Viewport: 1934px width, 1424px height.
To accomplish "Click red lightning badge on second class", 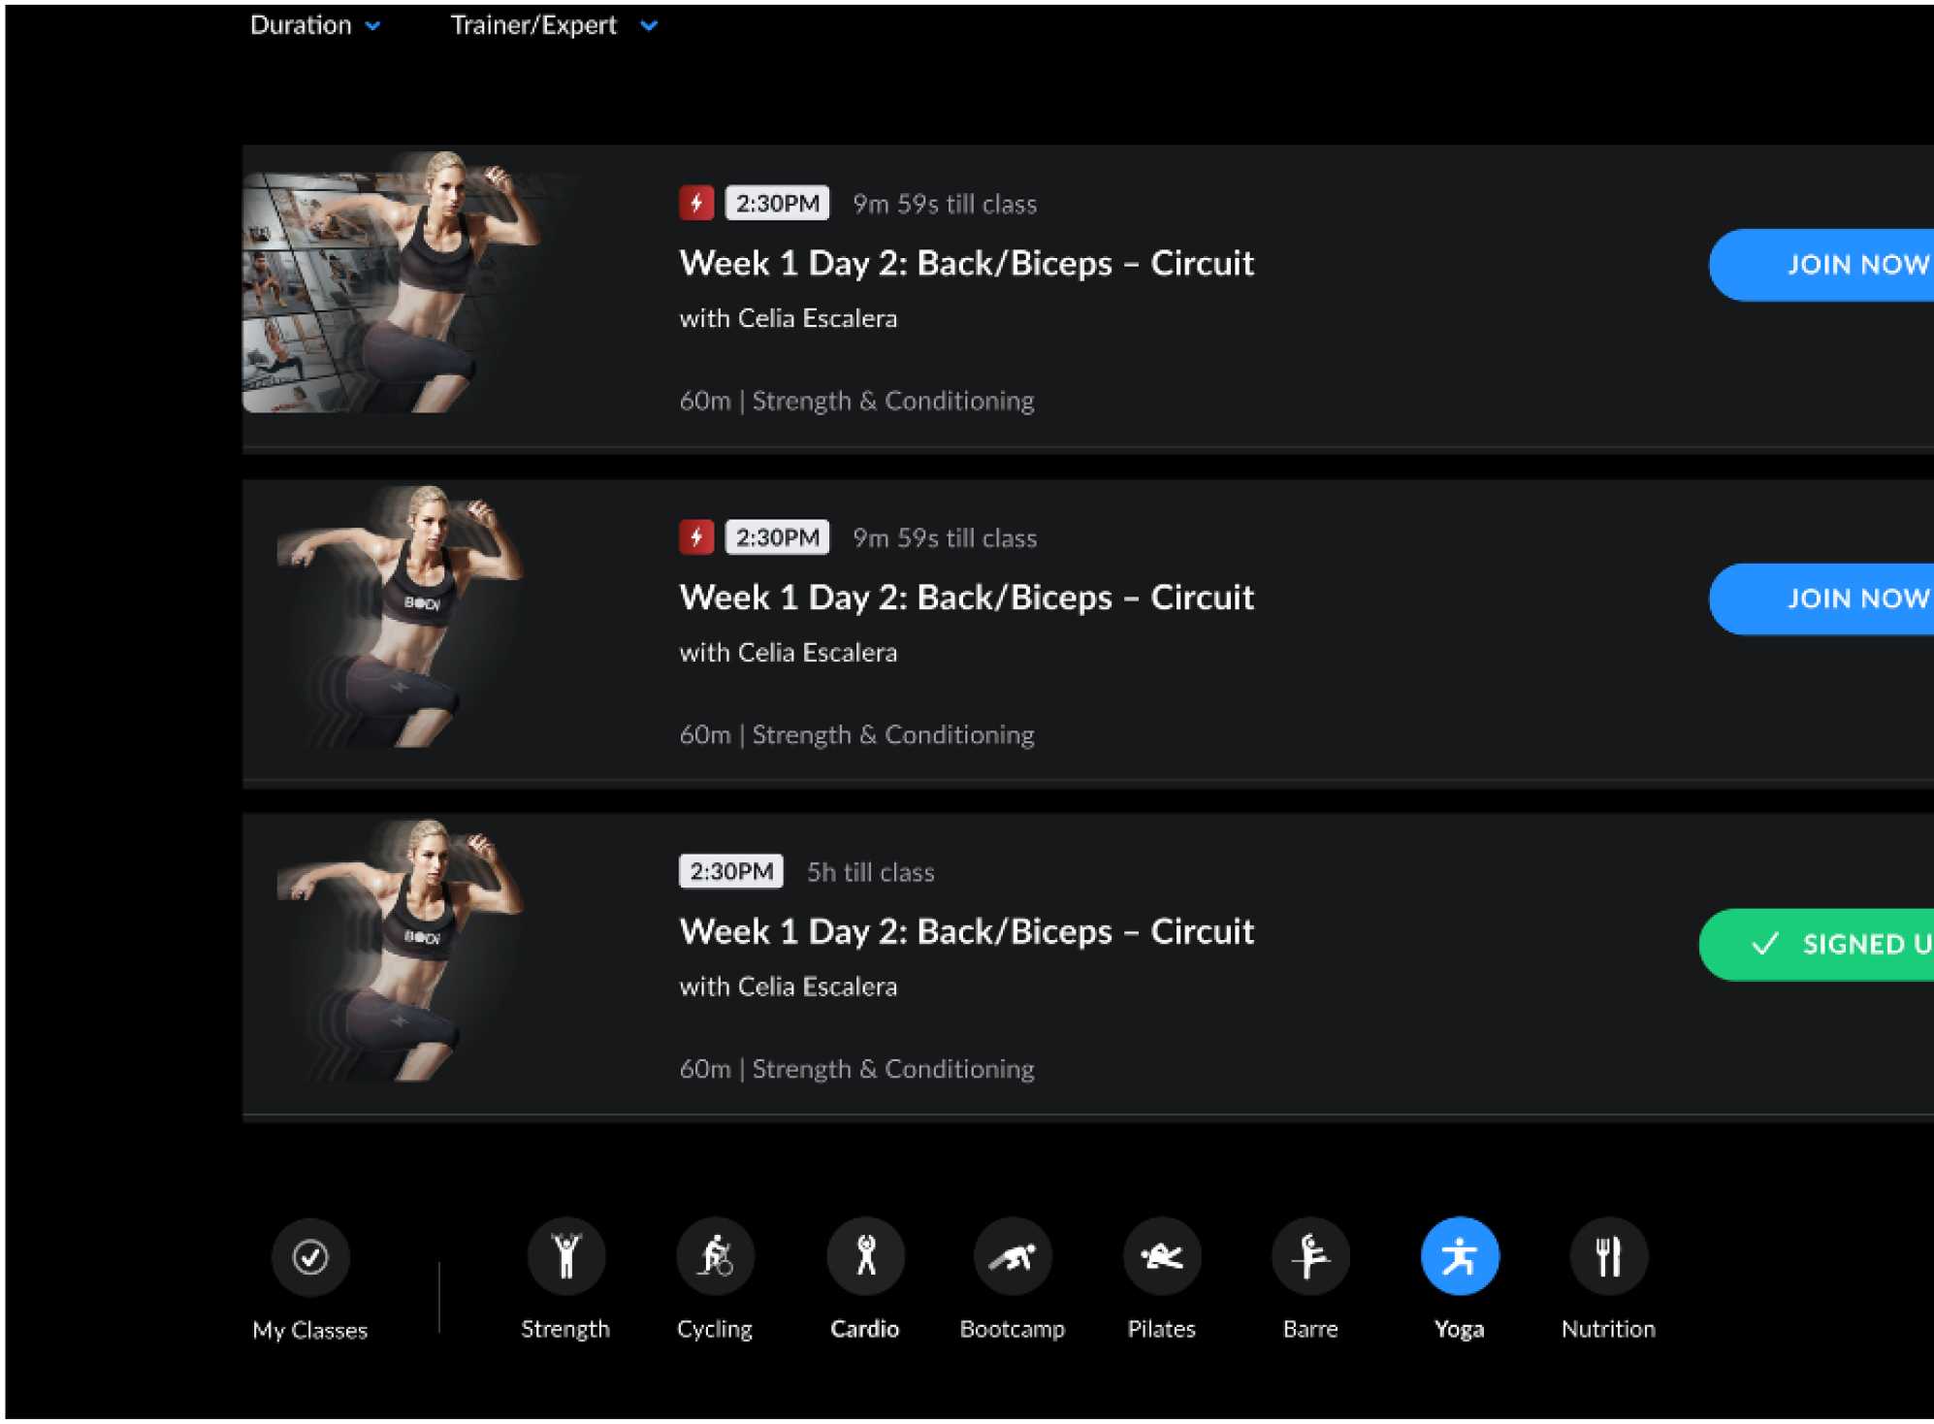I will pos(696,536).
